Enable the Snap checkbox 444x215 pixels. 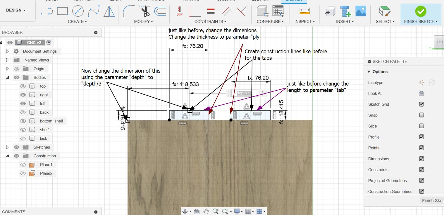pyautogui.click(x=421, y=115)
